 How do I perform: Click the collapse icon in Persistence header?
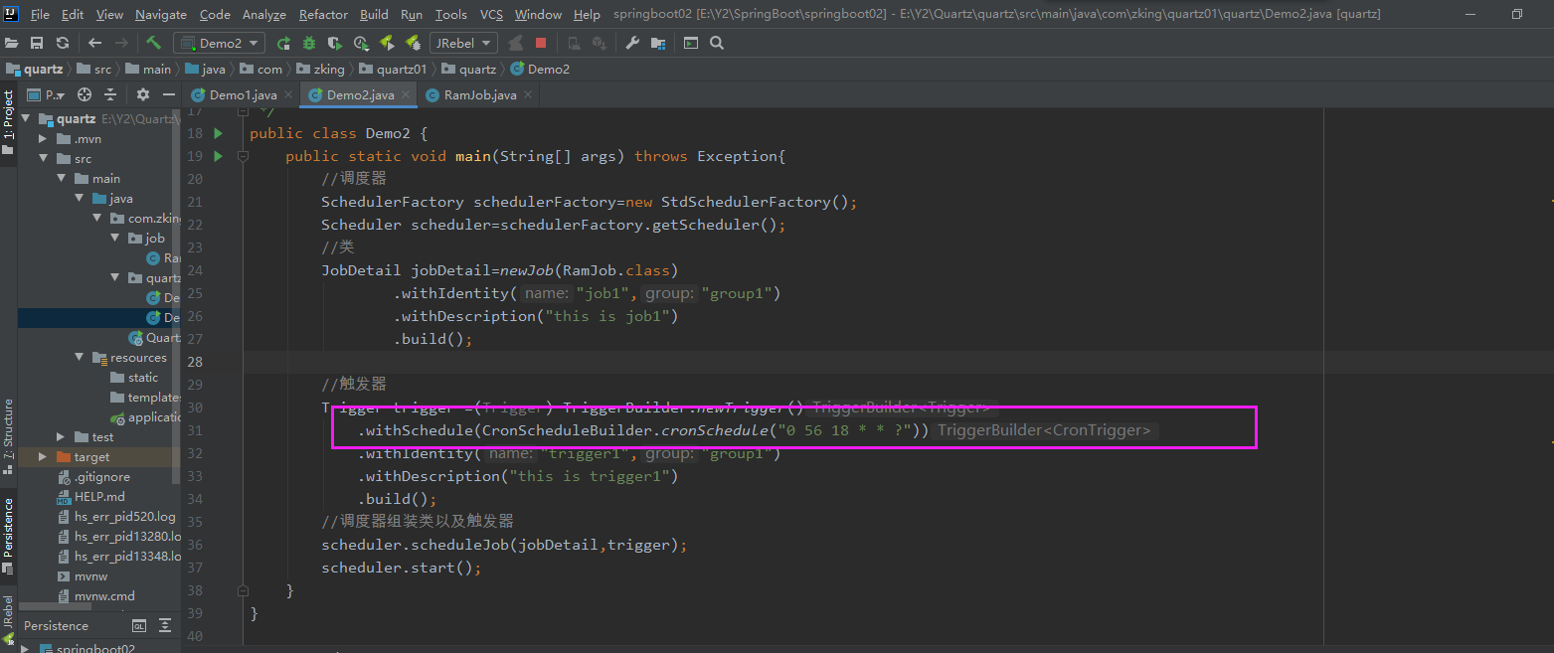click(x=165, y=626)
